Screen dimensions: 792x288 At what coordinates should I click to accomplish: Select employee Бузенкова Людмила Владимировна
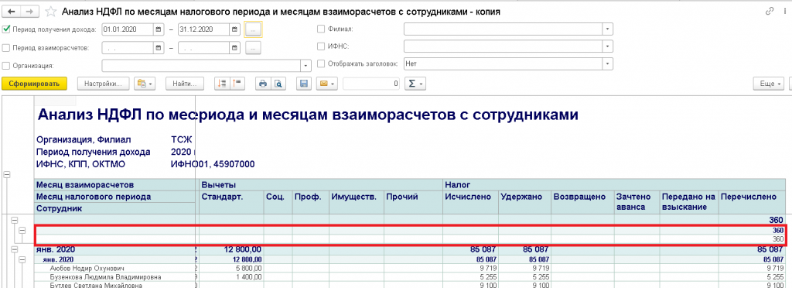[x=105, y=277]
